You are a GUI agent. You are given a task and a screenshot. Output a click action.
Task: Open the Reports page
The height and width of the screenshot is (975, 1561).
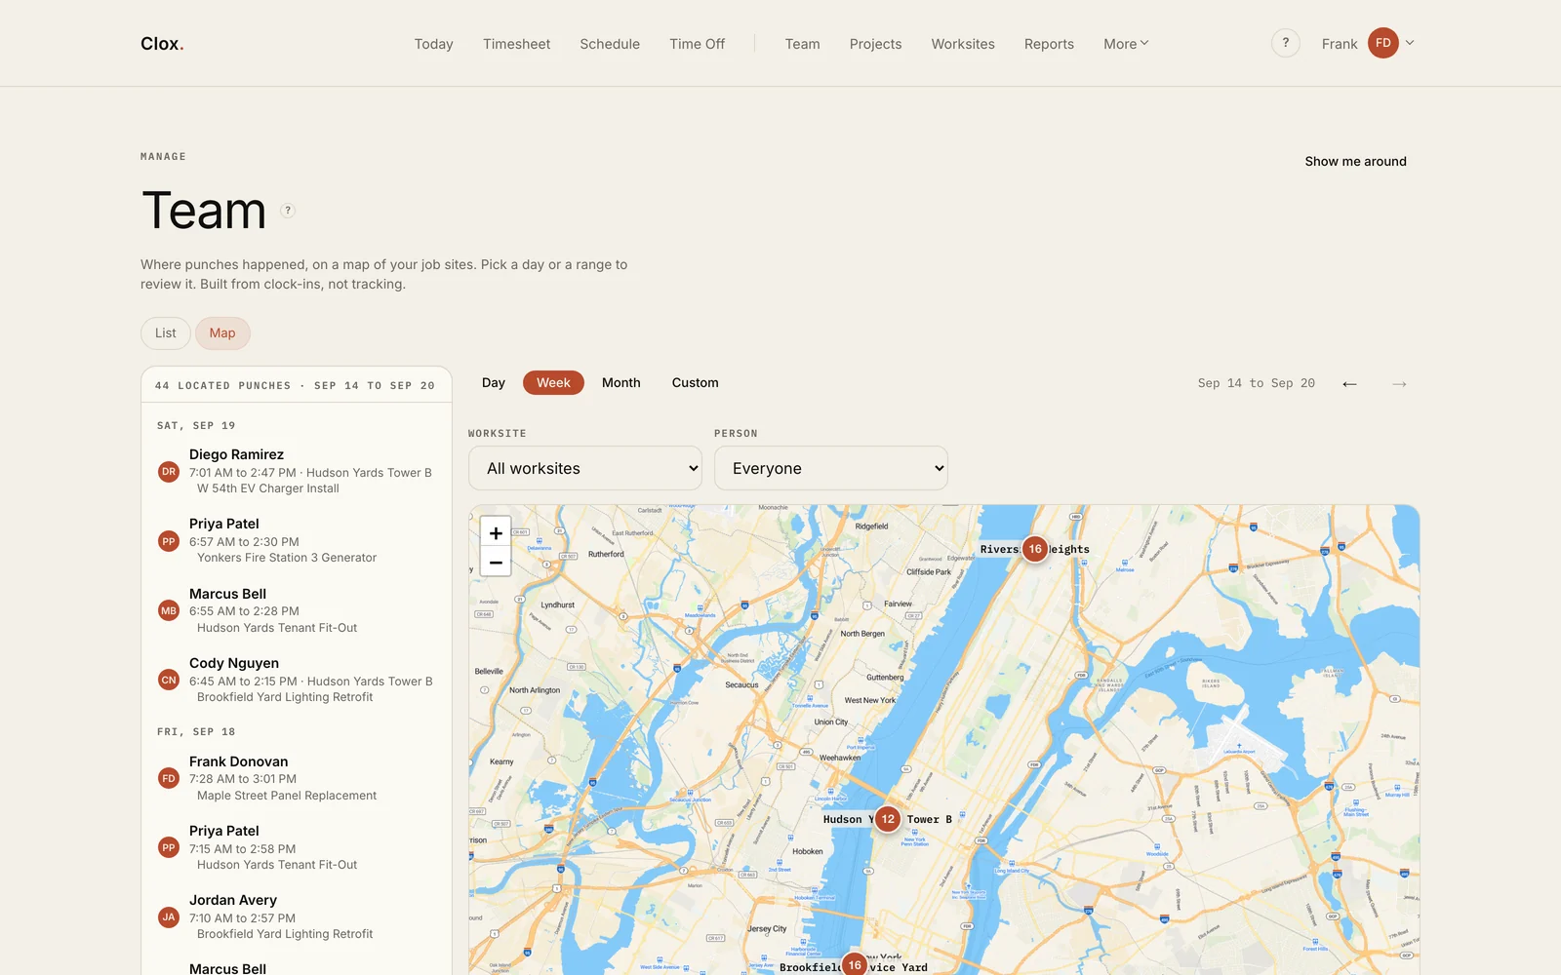(x=1049, y=44)
